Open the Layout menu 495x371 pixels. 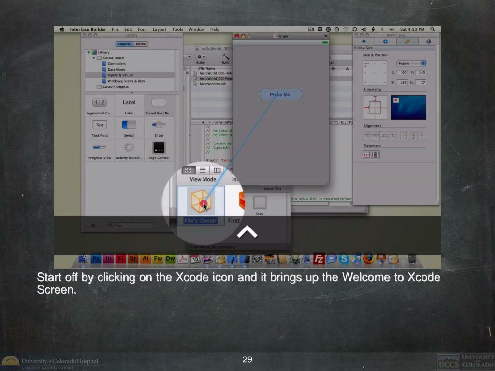coord(159,29)
